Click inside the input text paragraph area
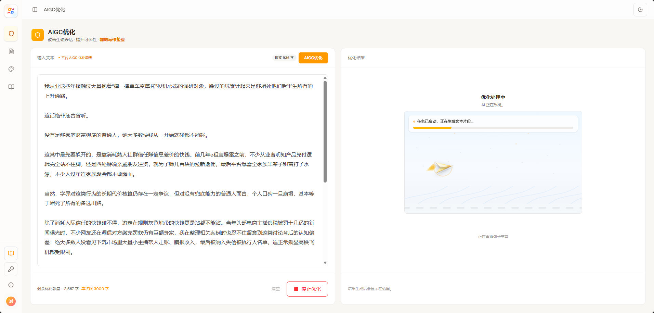Screen dimensions: 654x313 click(x=180, y=170)
